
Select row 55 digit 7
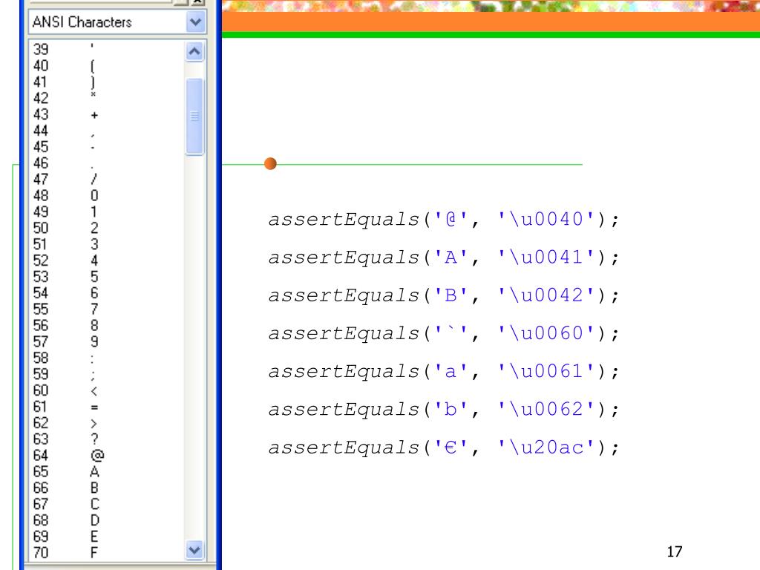pos(107,309)
